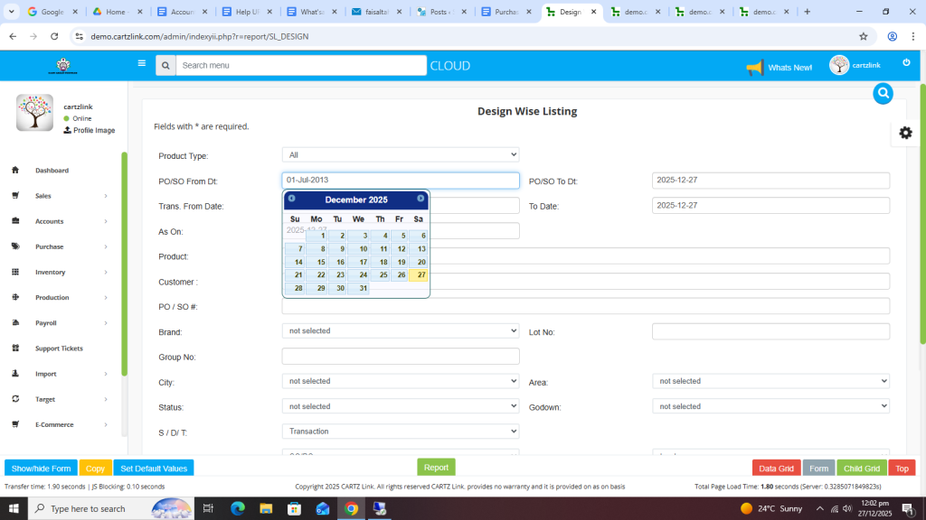Image resolution: width=926 pixels, height=520 pixels.
Task: Open the Product Type dropdown
Action: pyautogui.click(x=401, y=155)
